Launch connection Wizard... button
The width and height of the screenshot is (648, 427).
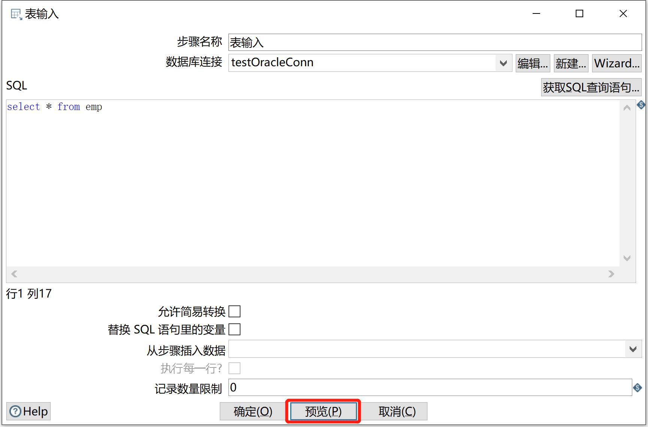[x=617, y=63]
